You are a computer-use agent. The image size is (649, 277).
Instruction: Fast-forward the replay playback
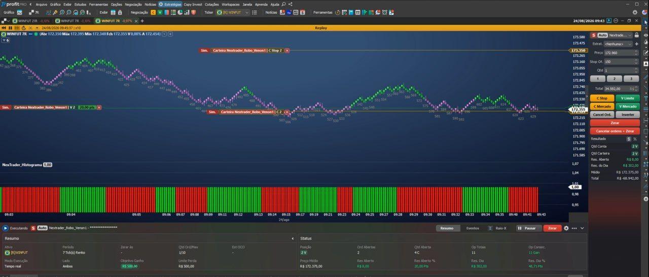pos(17,28)
